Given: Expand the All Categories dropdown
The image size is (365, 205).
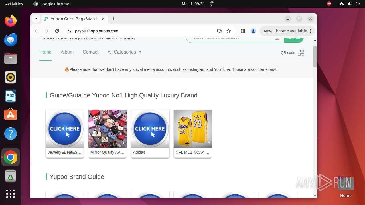Looking at the screenshot, I should [124, 52].
